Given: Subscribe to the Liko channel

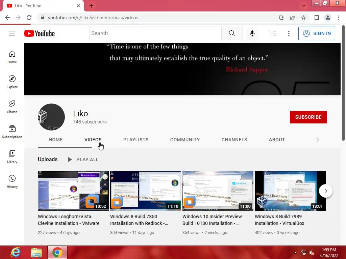Looking at the screenshot, I should pyautogui.click(x=308, y=117).
